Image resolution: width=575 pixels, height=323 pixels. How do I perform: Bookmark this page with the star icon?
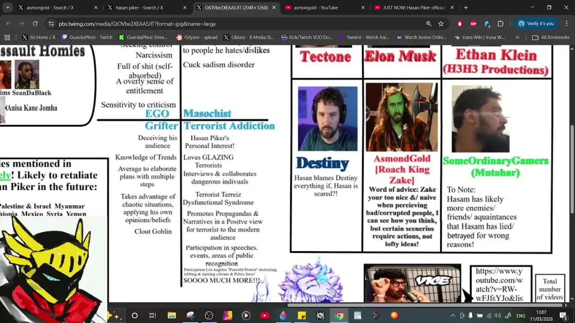tap(441, 23)
